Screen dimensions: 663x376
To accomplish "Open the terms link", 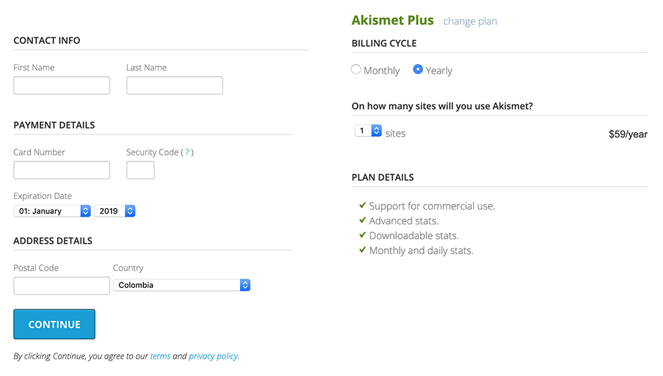I will click(160, 356).
